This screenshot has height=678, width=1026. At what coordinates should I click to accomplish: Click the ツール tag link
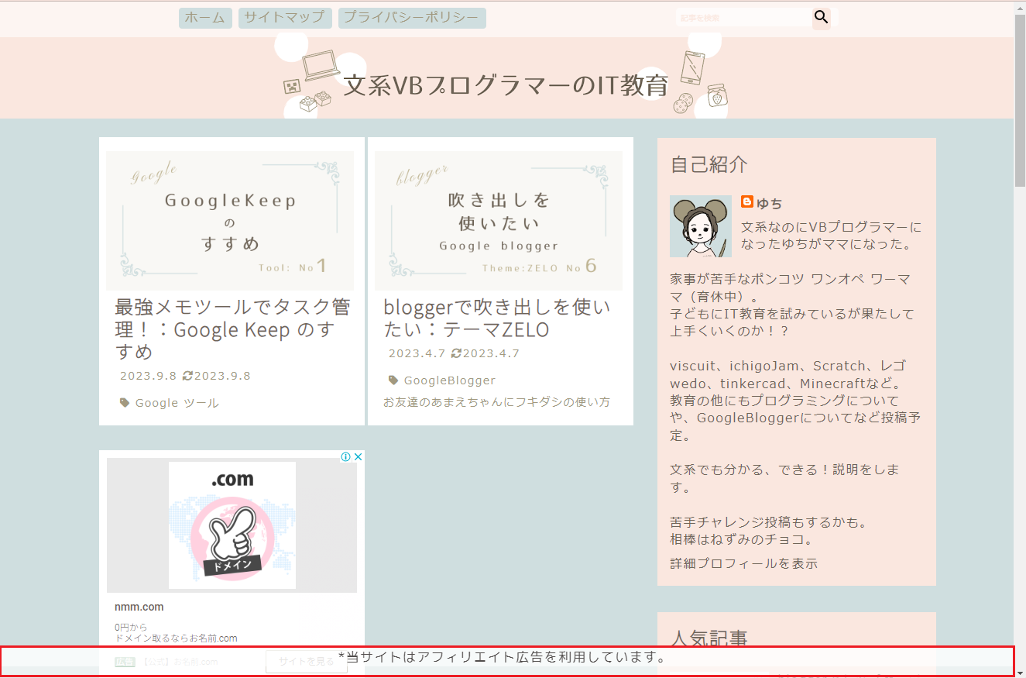pyautogui.click(x=201, y=403)
